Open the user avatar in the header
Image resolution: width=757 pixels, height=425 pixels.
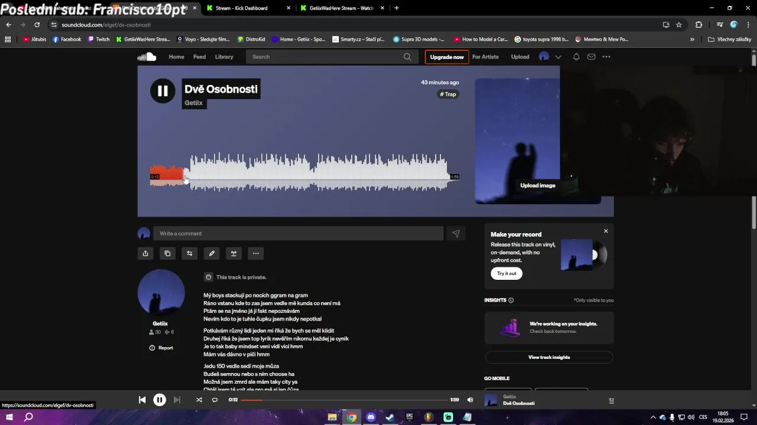pos(544,57)
